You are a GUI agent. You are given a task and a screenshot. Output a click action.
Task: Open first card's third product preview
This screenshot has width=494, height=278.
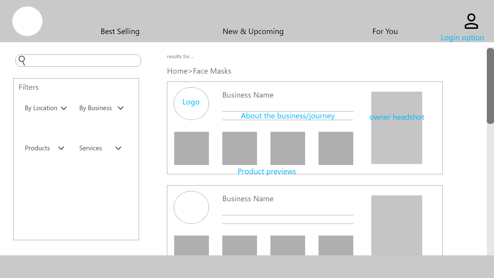point(288,148)
